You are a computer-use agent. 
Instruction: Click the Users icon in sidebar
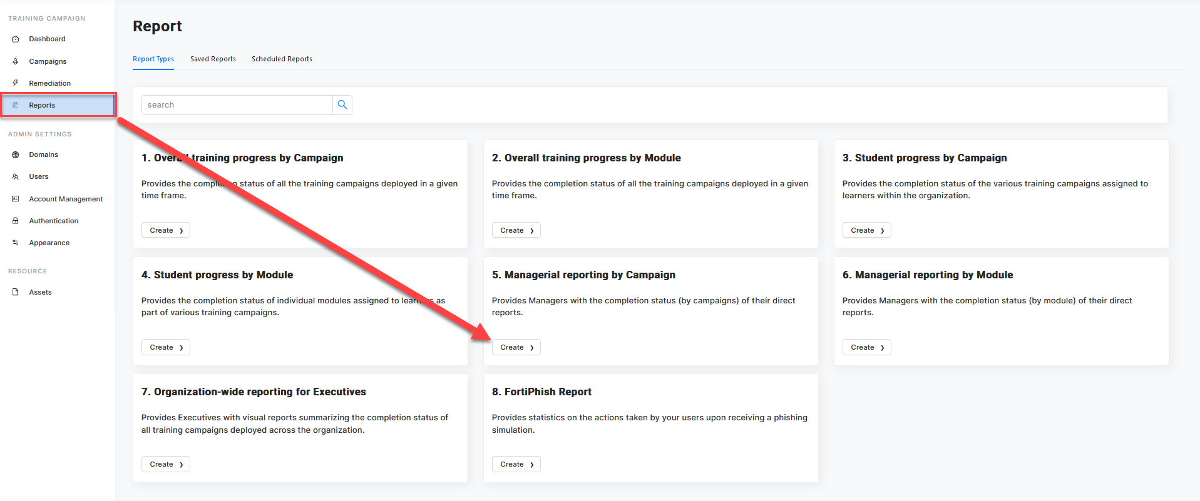click(16, 176)
